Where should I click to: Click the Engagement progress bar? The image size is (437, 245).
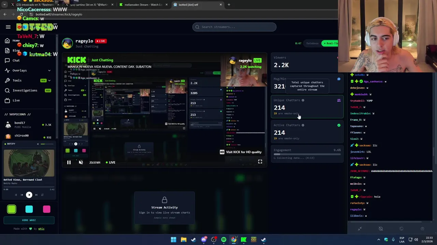point(307,154)
